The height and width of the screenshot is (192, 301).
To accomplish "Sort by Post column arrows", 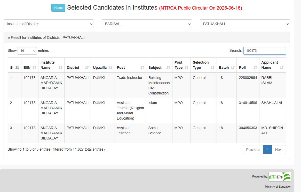I will coord(142,68).
